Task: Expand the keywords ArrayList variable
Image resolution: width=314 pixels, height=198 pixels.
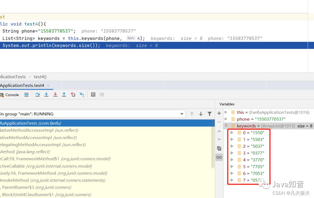Action: (226, 126)
